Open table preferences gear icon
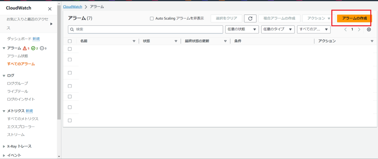Viewport: 378px width, 159px height. [369, 29]
